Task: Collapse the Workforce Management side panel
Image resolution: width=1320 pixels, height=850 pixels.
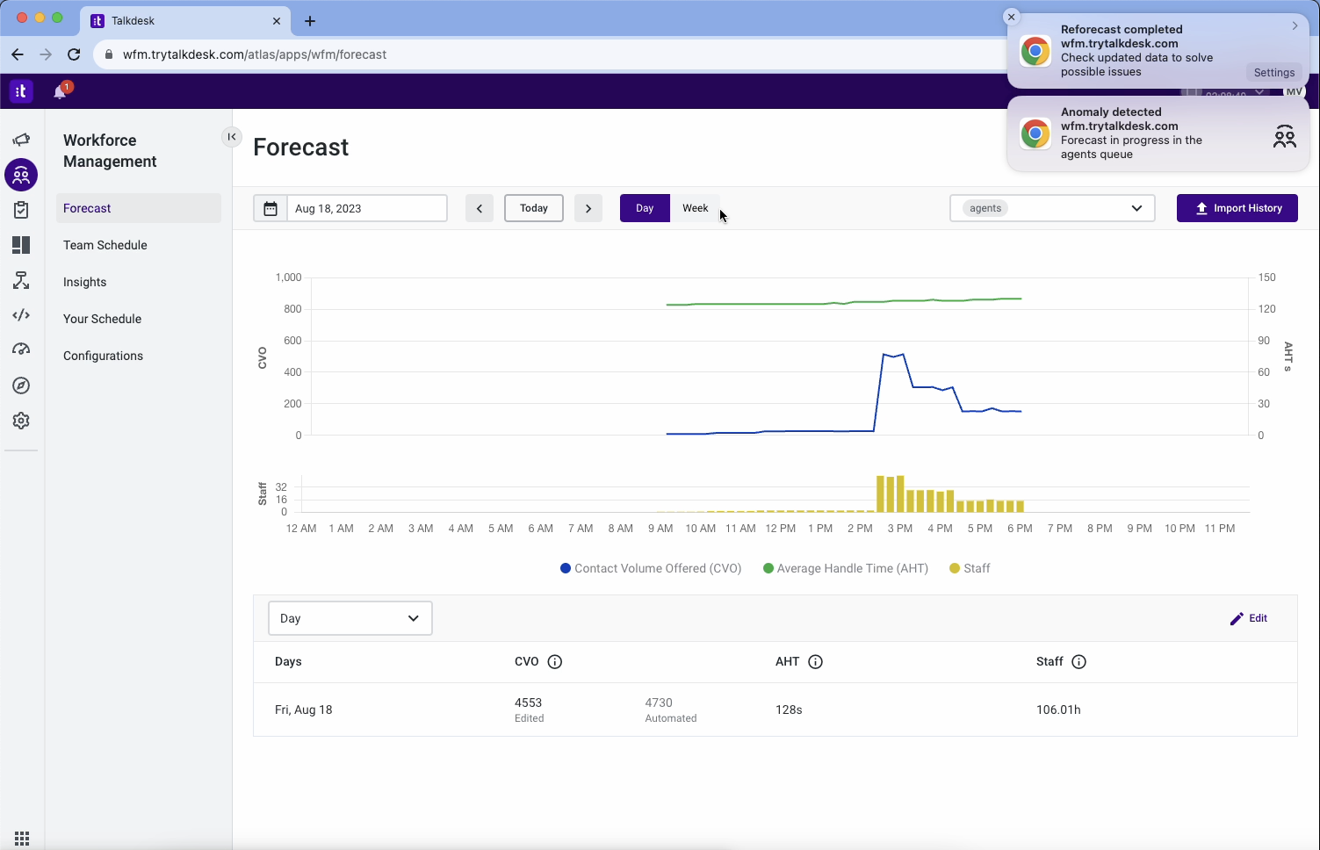Action: pos(231,137)
